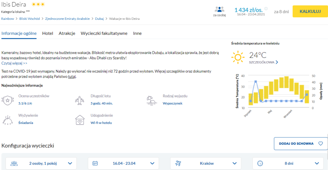Click the za 8 dni text
The height and width of the screenshot is (170, 328).
pyautogui.click(x=281, y=12)
